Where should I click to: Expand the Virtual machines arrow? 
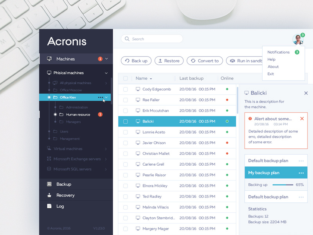pos(106,149)
